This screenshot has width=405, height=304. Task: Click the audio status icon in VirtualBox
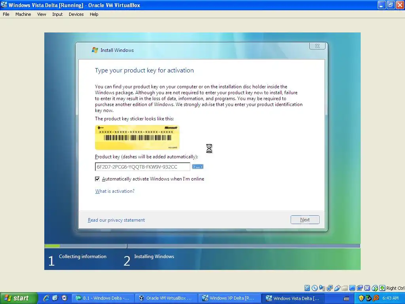pyautogui.click(x=322, y=288)
